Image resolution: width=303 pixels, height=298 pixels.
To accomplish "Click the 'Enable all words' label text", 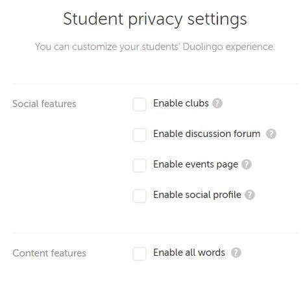I will pyautogui.click(x=189, y=253).
